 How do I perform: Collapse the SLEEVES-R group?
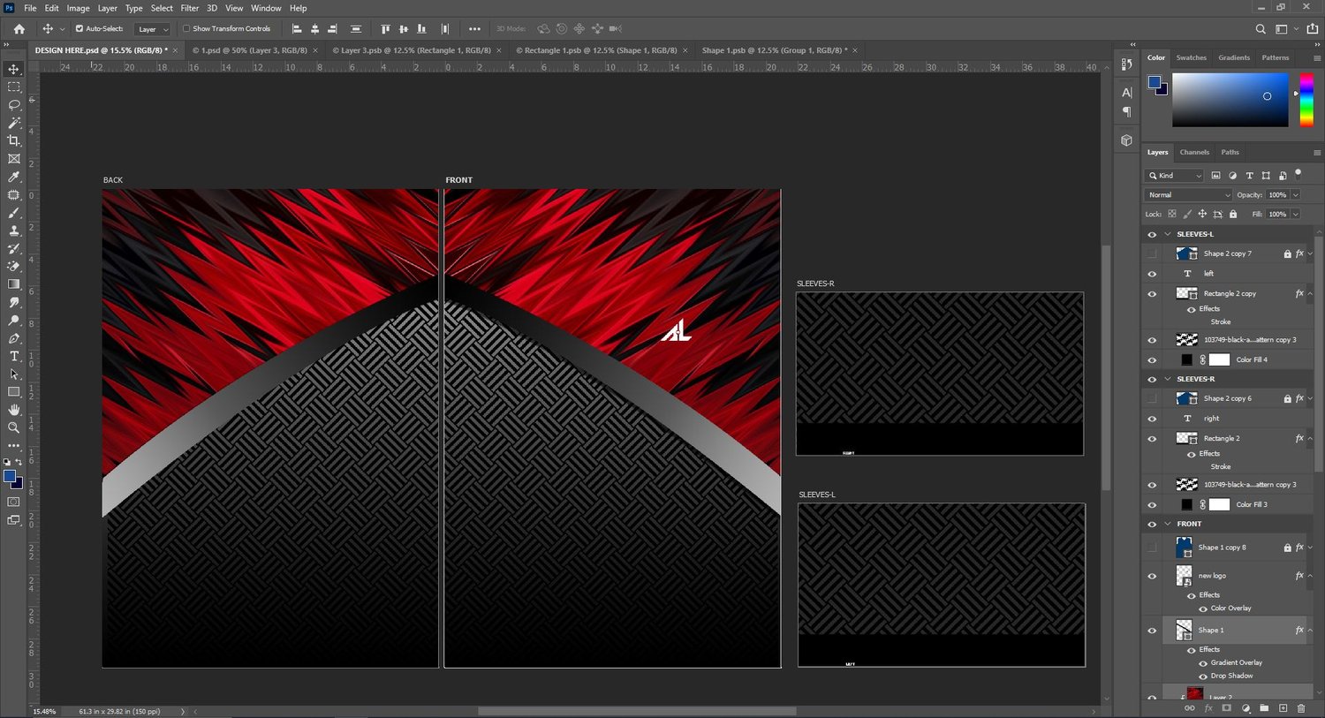click(1168, 379)
